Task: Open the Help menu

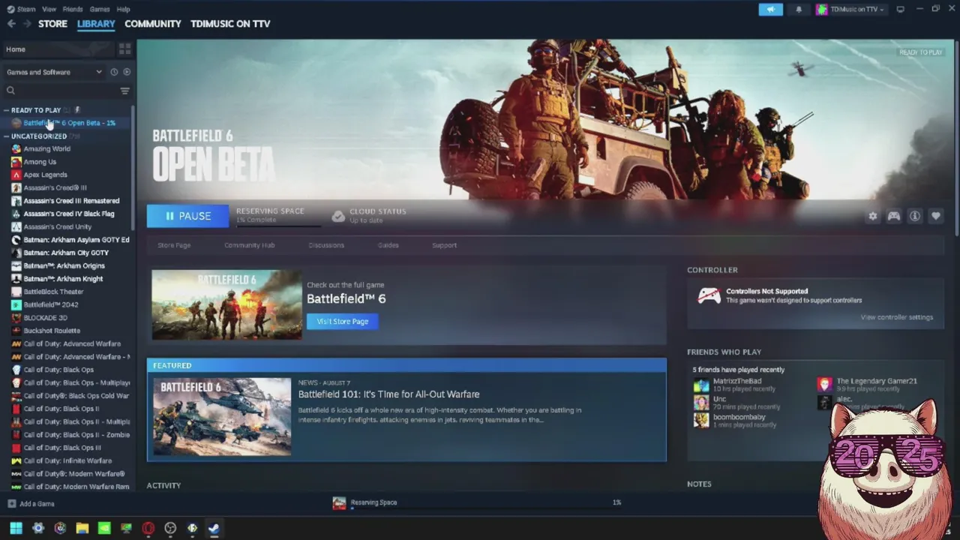Action: 124,9
